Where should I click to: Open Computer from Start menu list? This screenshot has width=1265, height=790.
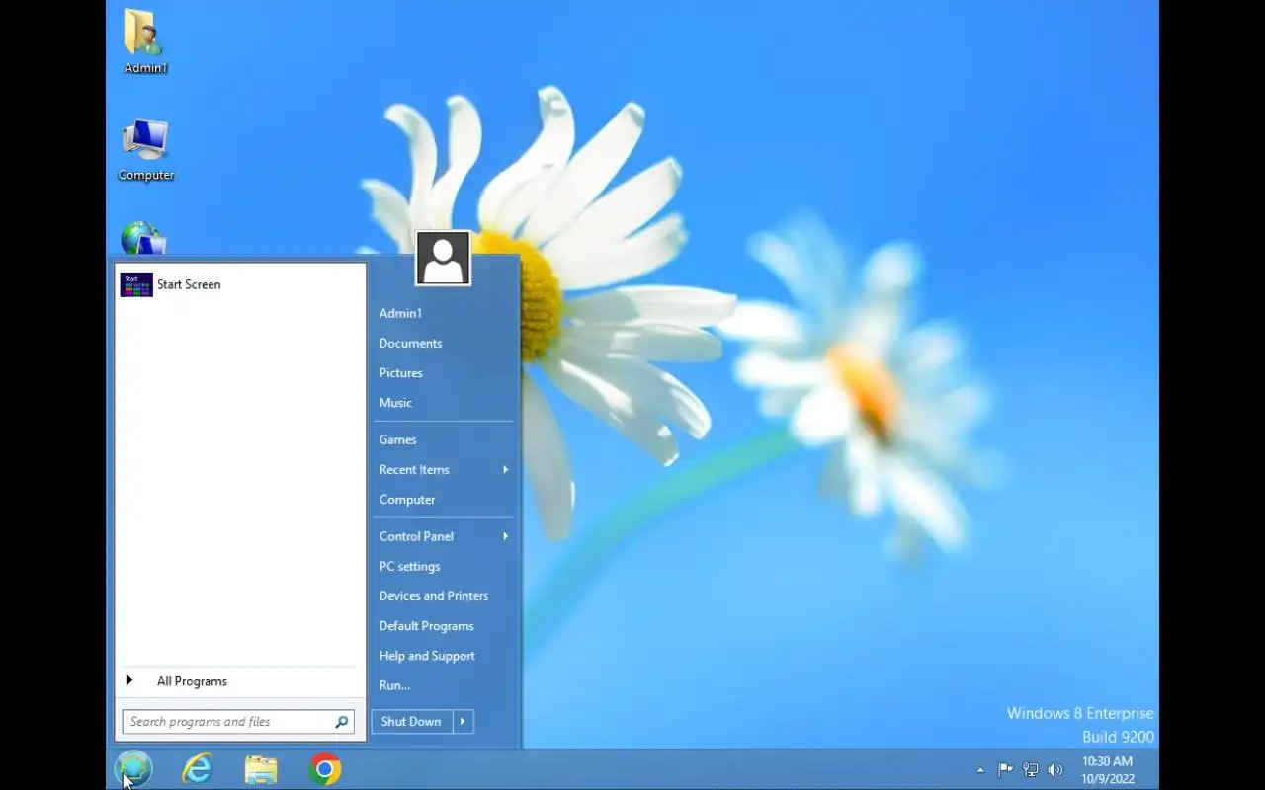[x=407, y=500]
